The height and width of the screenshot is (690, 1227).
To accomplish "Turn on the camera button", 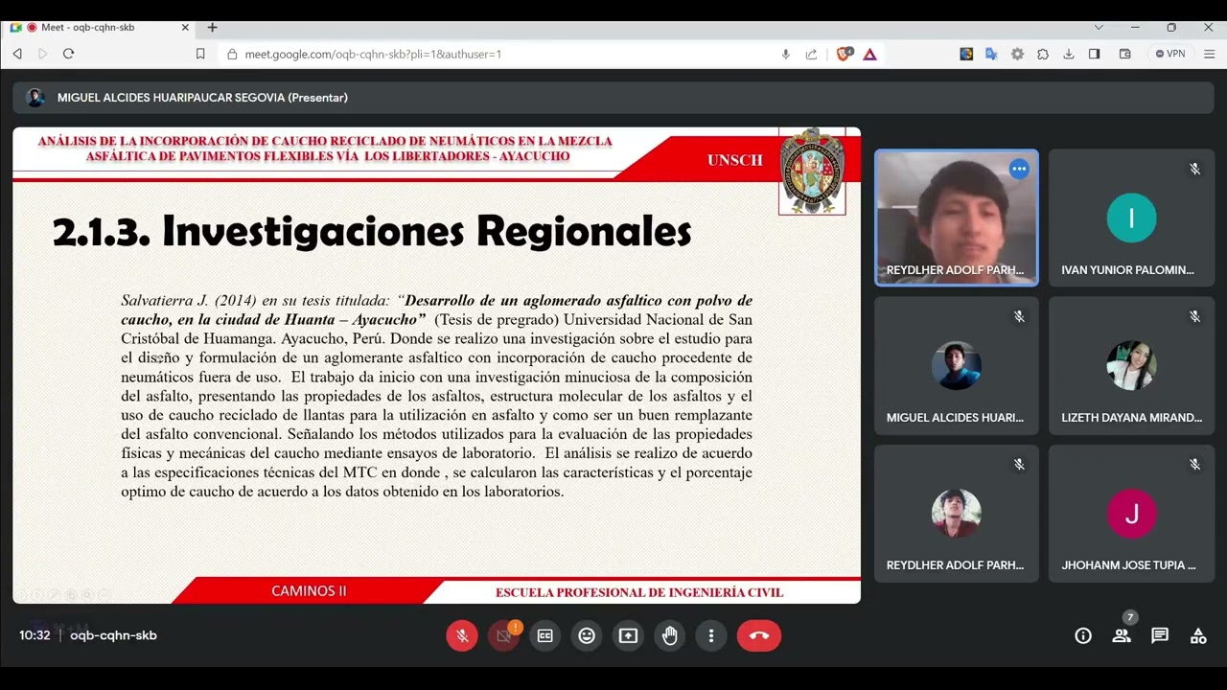I will (x=504, y=635).
